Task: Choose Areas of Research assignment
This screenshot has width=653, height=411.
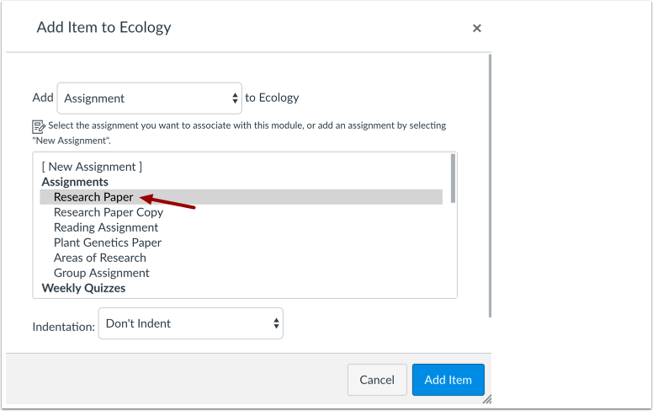Action: 100,258
